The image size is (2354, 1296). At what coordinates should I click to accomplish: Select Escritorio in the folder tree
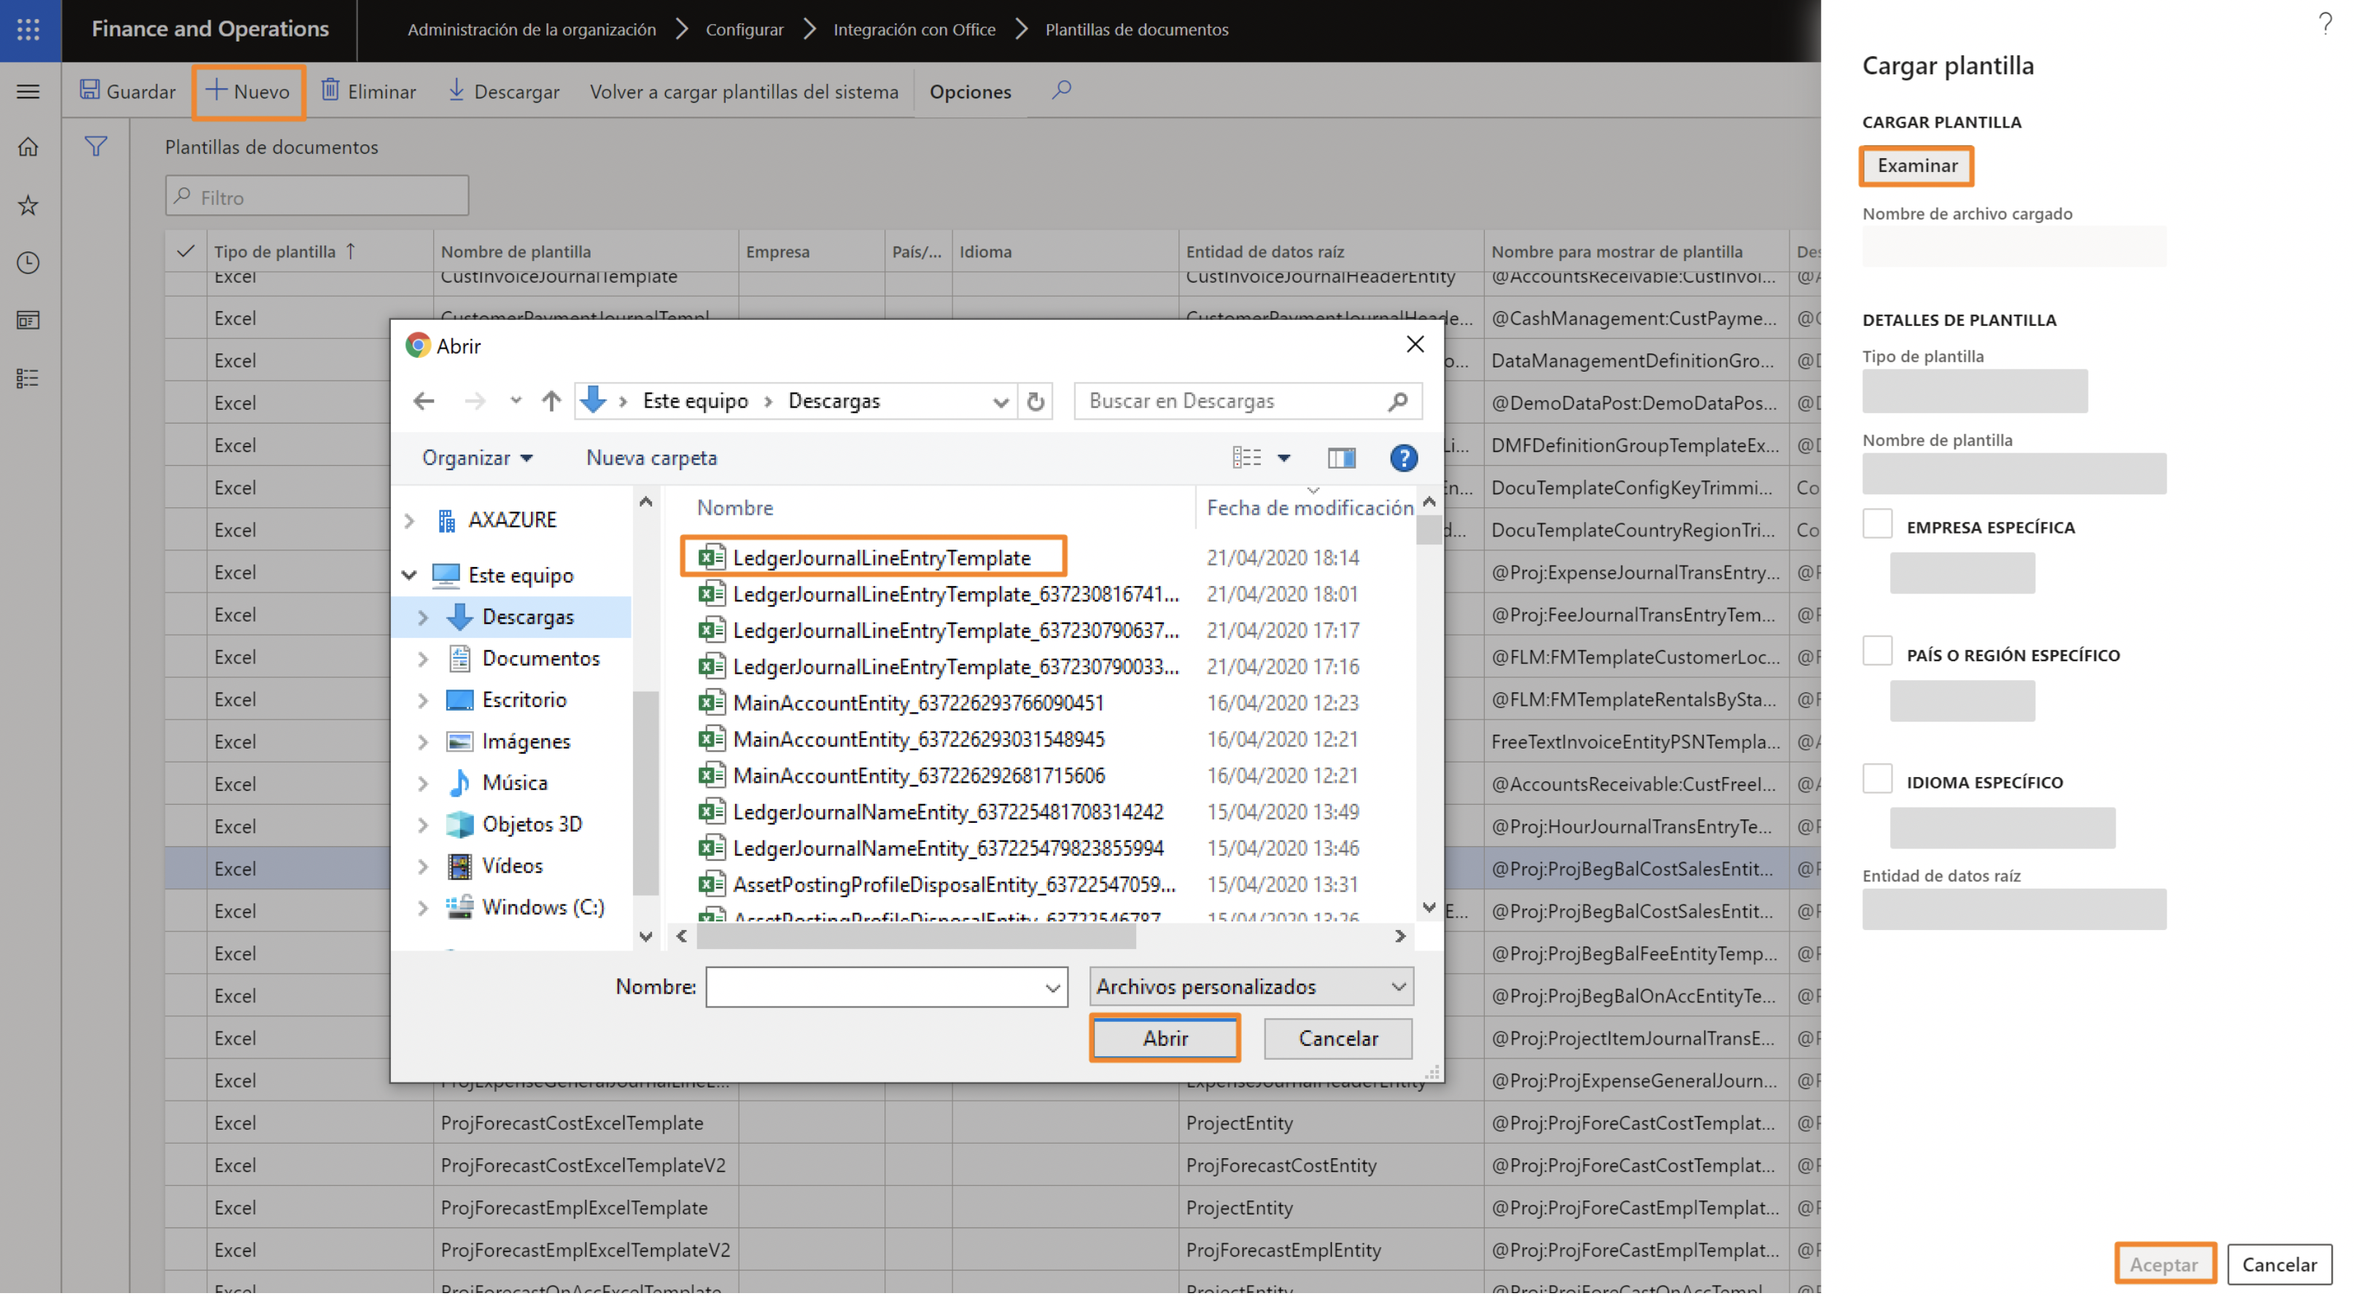[524, 700]
